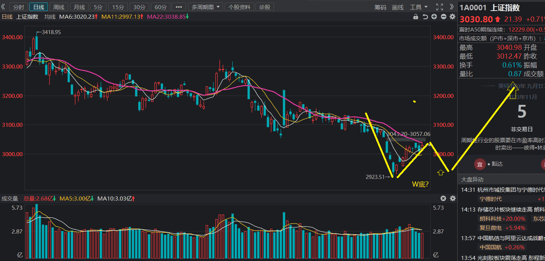Click 最低 3012.47 value
This screenshot has height=261, width=545.
(509, 56)
